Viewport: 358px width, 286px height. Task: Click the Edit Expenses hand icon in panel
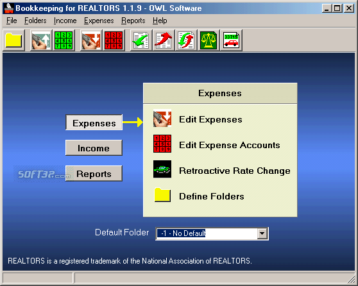click(162, 119)
